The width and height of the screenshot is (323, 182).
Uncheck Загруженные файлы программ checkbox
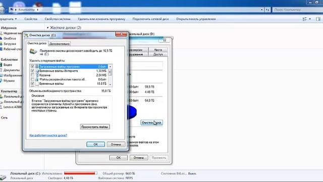pos(32,66)
